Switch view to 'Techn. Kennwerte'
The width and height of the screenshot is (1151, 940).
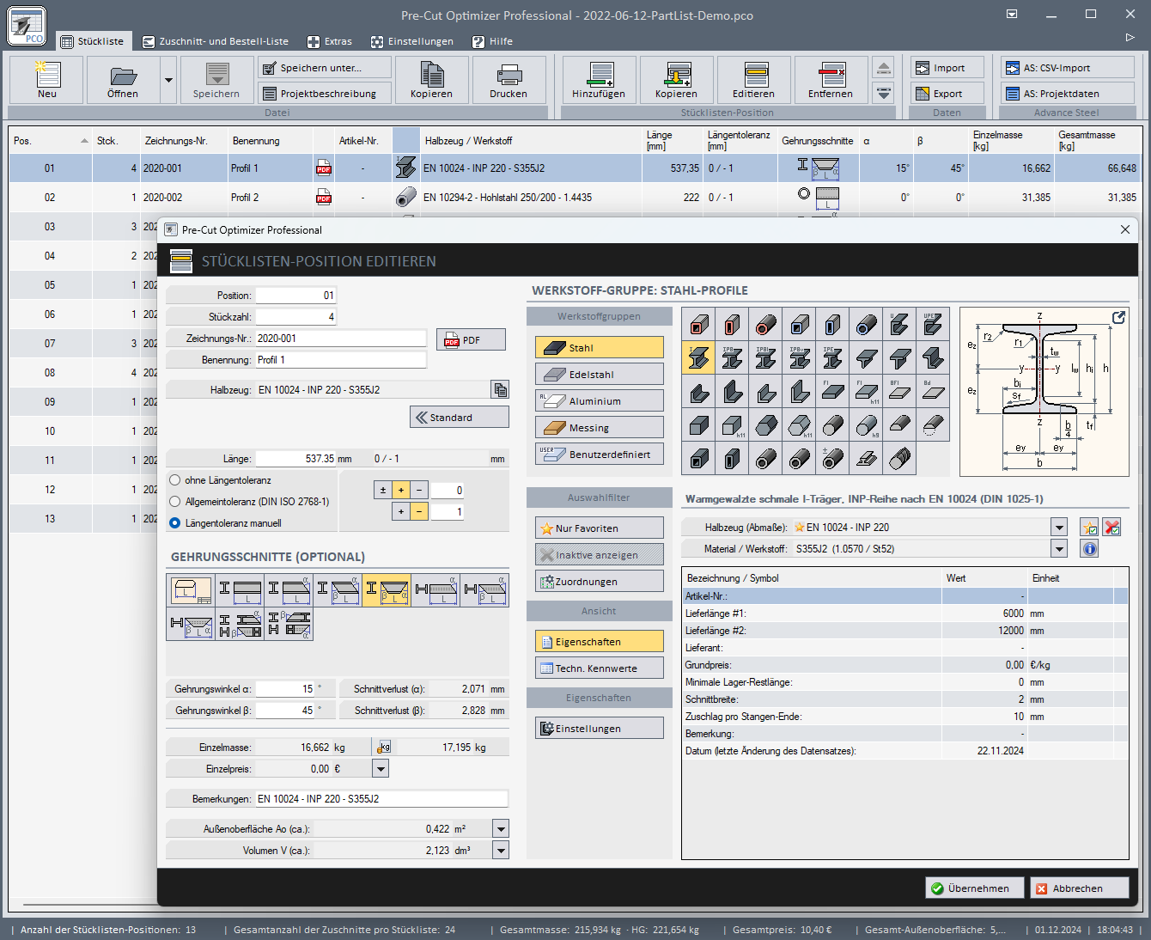click(599, 668)
